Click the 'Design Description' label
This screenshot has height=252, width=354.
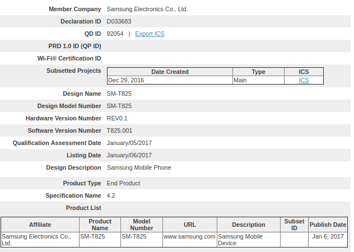pyautogui.click(x=73, y=167)
